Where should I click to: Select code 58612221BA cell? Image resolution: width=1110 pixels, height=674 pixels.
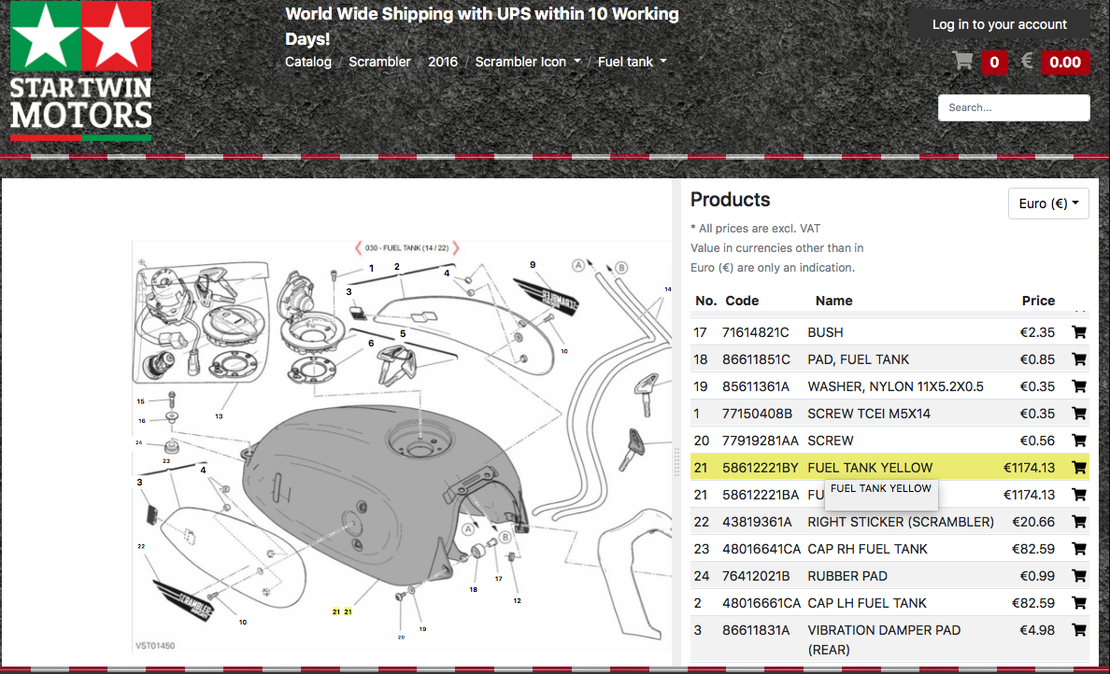click(x=761, y=495)
